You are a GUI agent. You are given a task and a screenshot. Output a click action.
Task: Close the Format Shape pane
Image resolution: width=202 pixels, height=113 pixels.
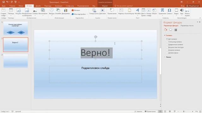click(200, 22)
